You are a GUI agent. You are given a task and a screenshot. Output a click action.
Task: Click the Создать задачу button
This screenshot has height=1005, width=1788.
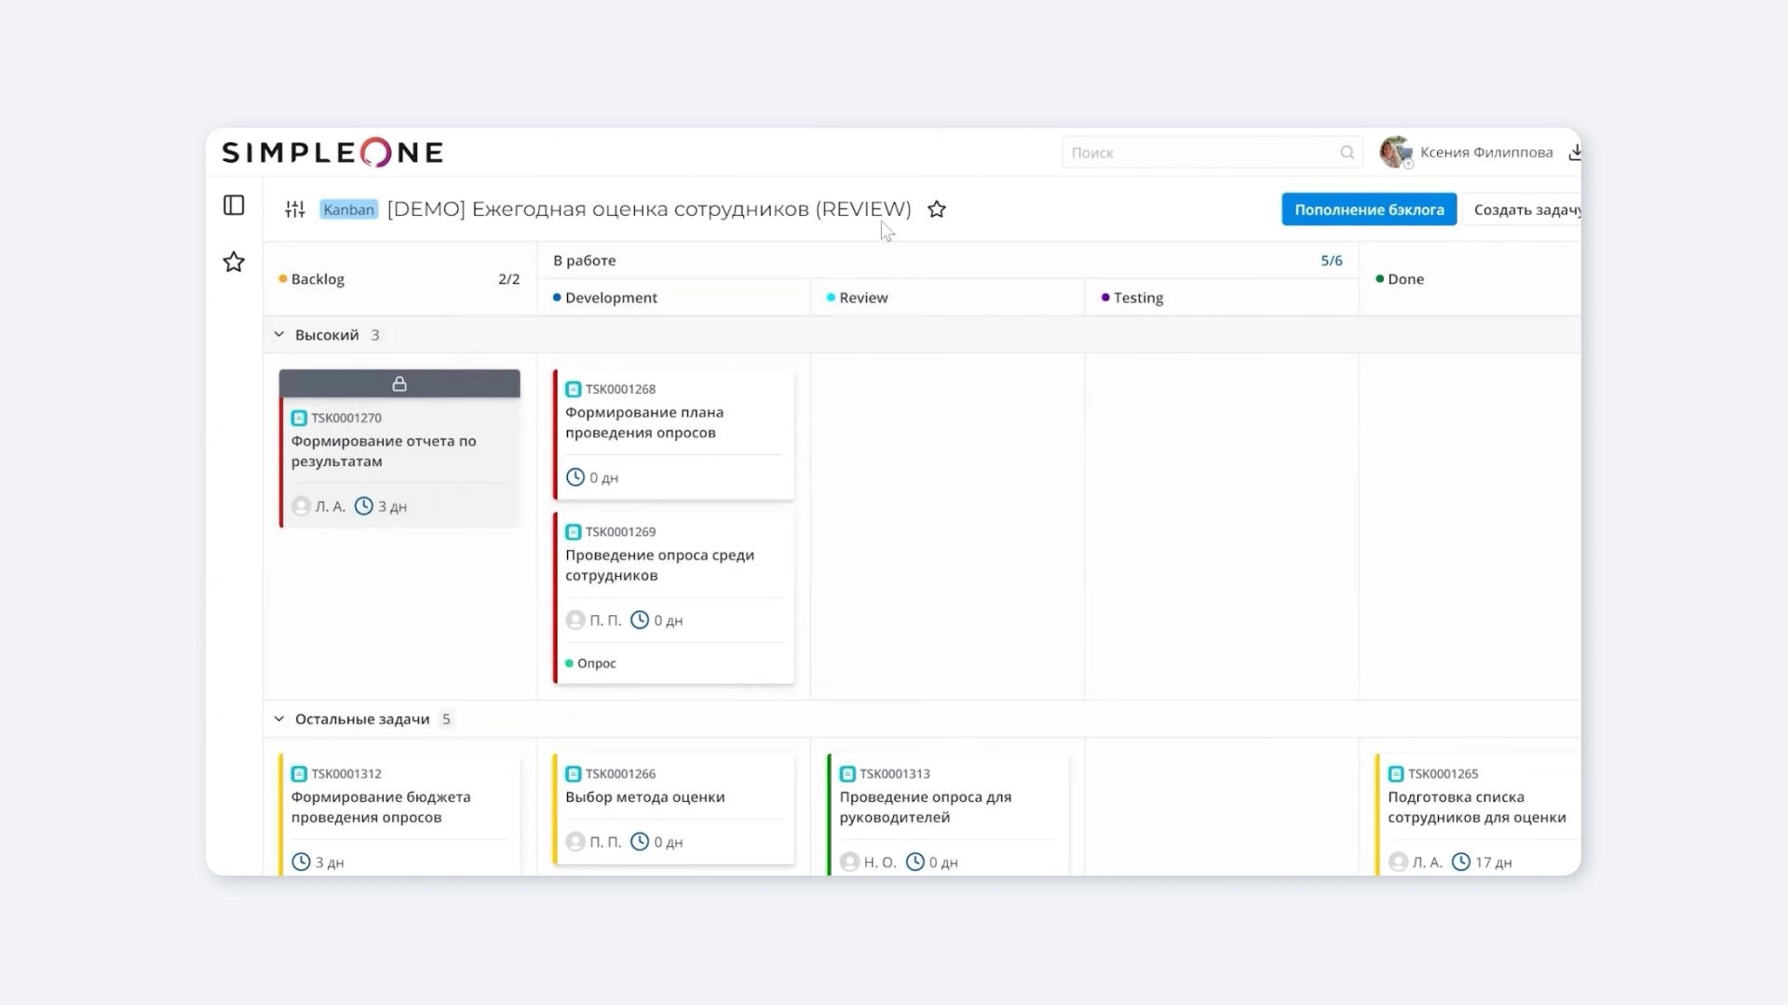click(x=1525, y=208)
